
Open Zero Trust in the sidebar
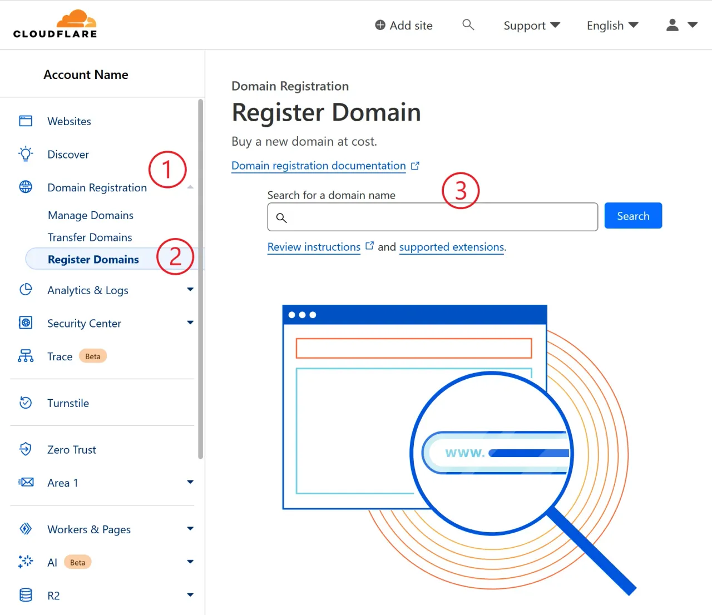click(72, 449)
